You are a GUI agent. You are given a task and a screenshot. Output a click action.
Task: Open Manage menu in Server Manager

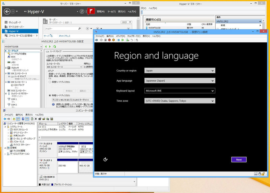point(101,11)
